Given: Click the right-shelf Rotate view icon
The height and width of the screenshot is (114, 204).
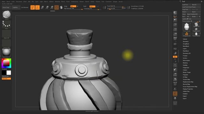Looking at the screenshot, I should (175, 79).
